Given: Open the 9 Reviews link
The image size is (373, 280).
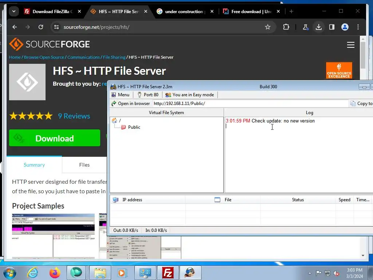Looking at the screenshot, I should 74,116.
